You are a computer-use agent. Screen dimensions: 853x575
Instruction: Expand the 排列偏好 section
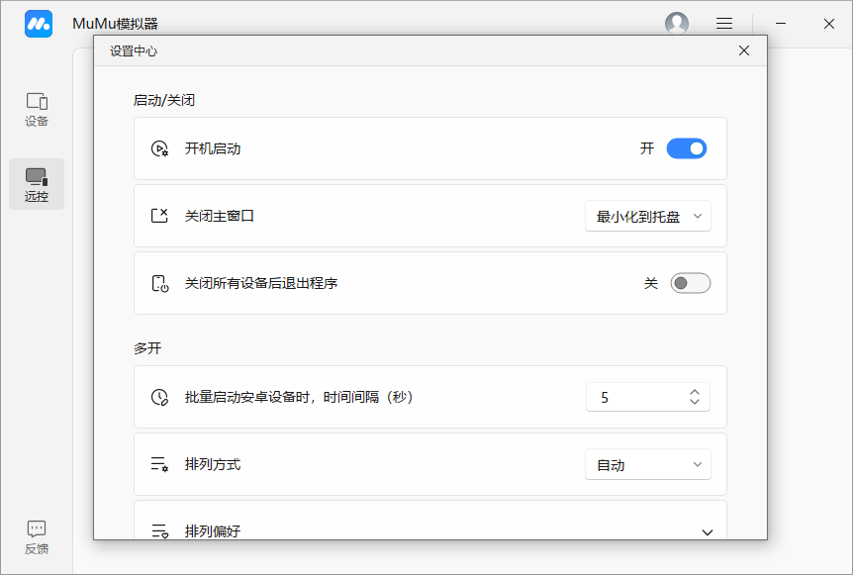(708, 531)
